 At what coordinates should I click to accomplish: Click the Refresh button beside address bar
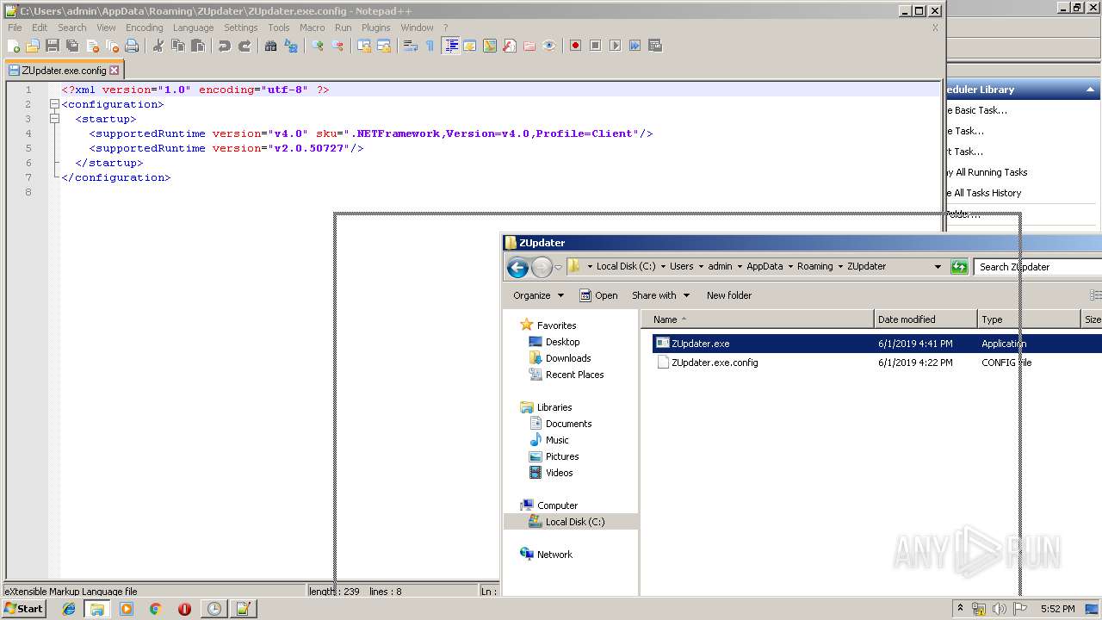[x=959, y=267]
